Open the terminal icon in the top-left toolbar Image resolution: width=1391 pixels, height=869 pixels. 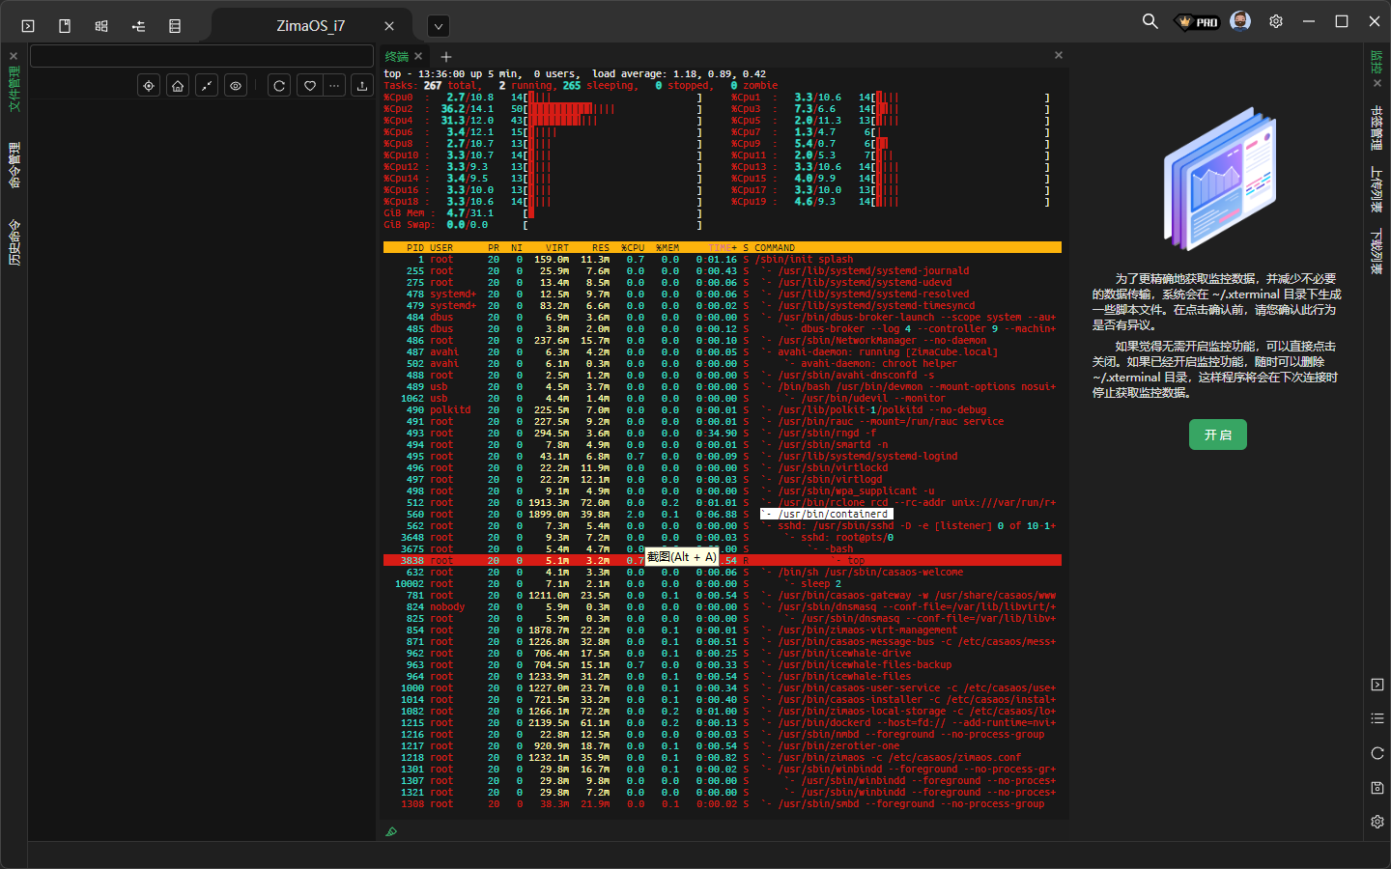point(28,26)
